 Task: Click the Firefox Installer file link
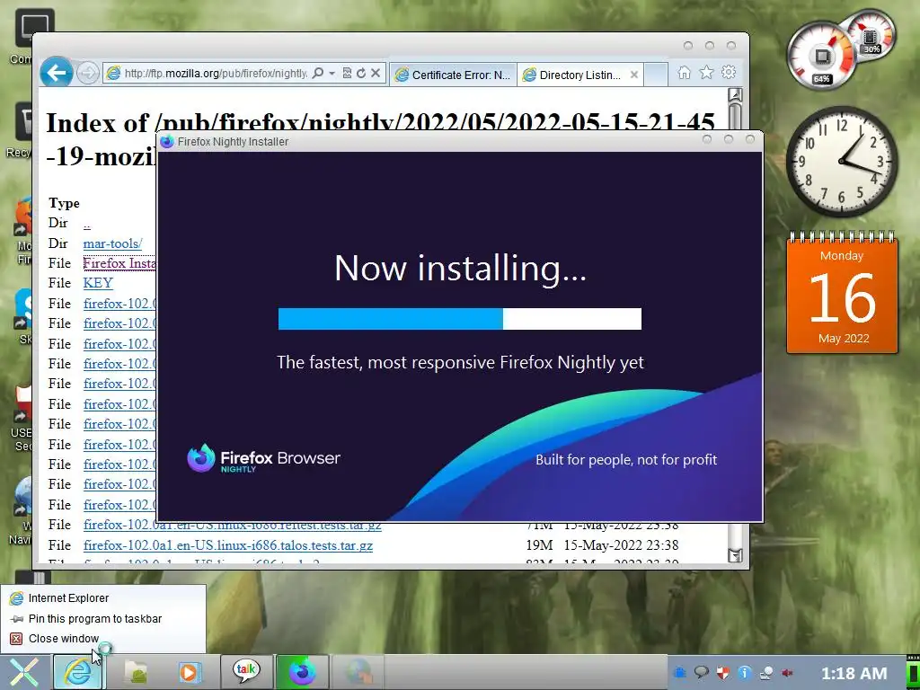pos(119,263)
